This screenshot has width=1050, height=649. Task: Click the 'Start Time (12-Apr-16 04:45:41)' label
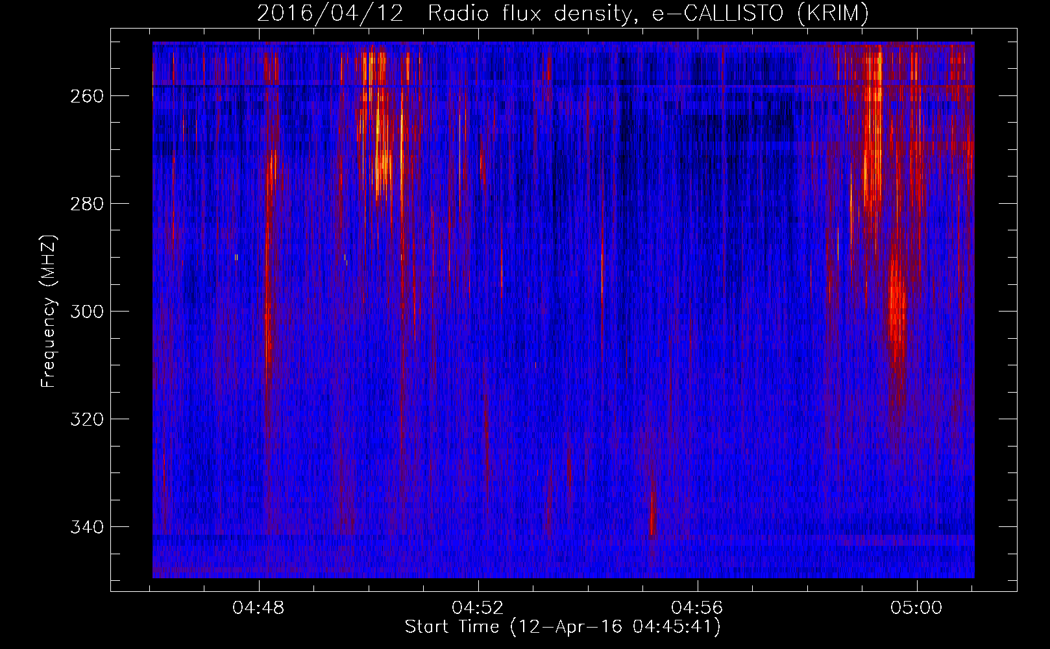563,627
